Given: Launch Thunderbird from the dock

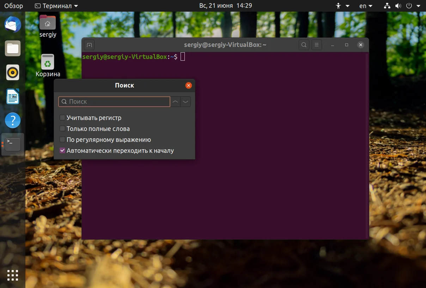Looking at the screenshot, I should click(13, 25).
